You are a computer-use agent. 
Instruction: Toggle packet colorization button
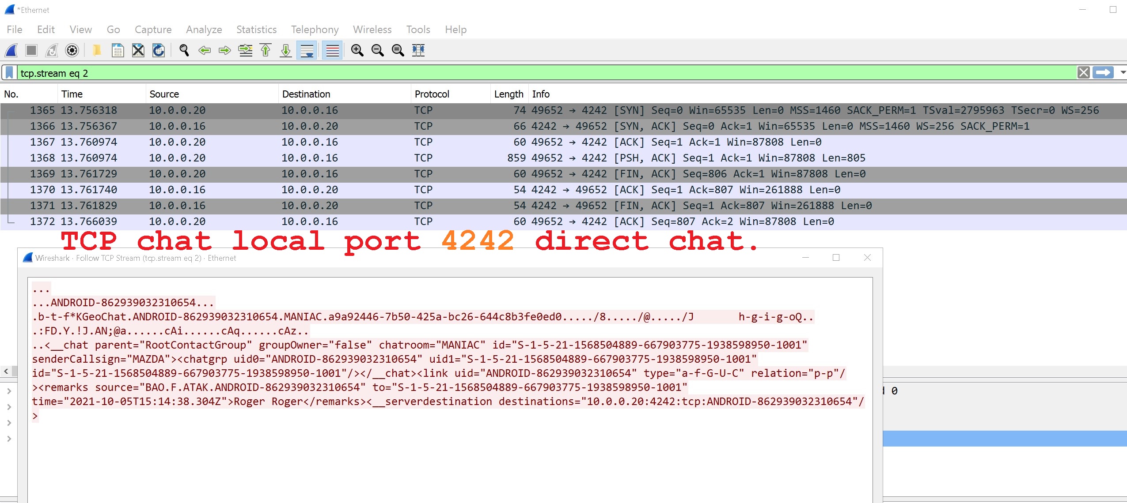[332, 50]
